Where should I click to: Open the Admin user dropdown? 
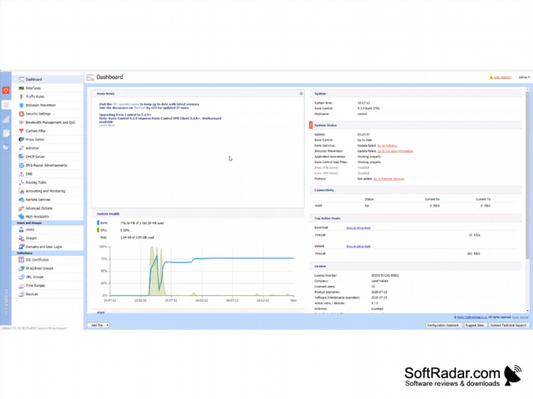(524, 77)
